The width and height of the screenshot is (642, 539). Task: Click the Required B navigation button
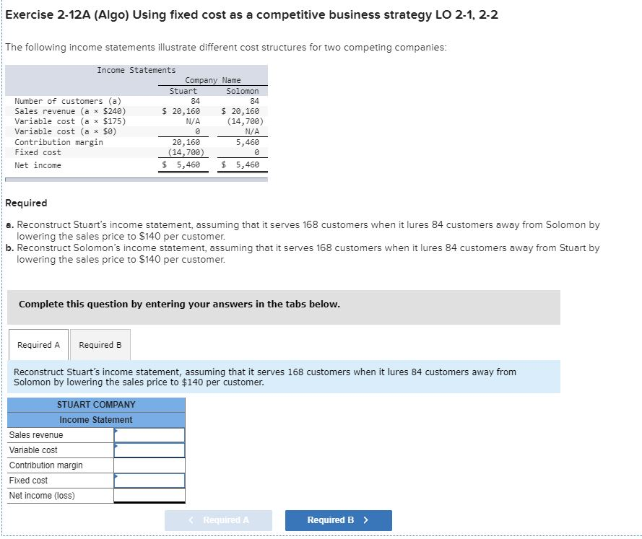tap(337, 520)
